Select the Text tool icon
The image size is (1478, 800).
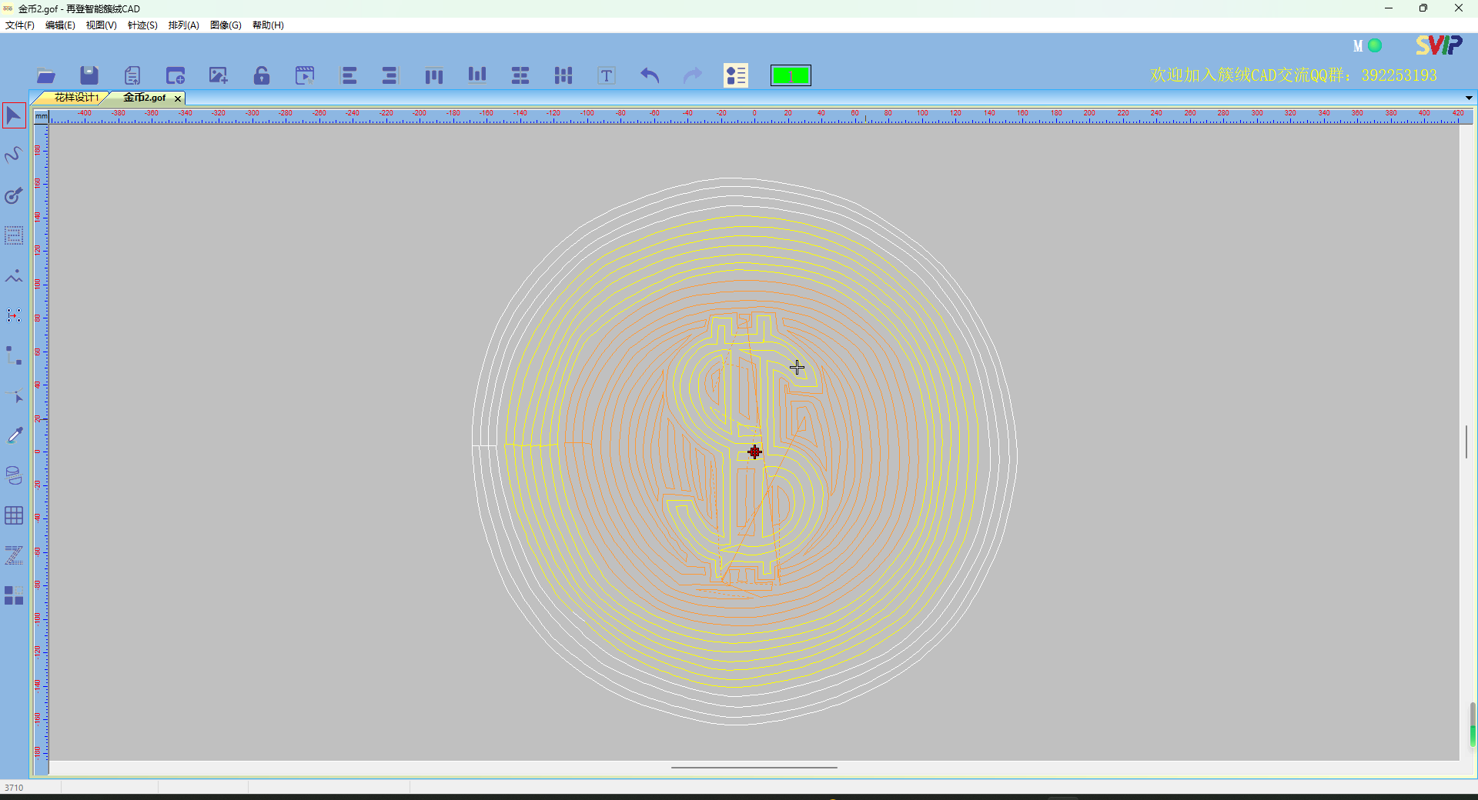(x=607, y=75)
